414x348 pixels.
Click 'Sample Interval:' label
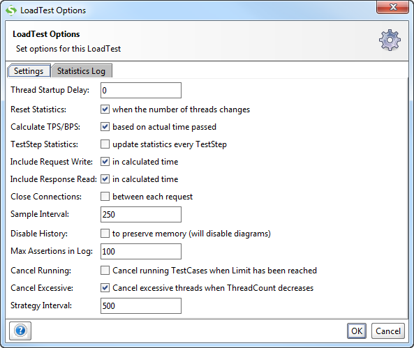tap(40, 214)
